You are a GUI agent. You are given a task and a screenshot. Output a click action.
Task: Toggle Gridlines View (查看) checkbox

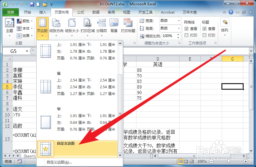pos(186,29)
